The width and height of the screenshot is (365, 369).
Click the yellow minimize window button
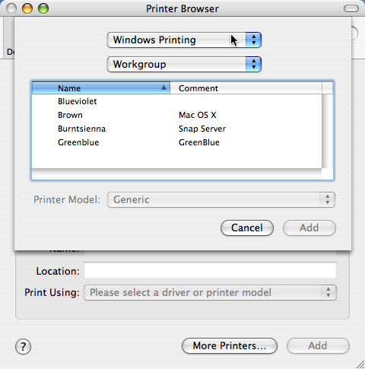pos(27,8)
